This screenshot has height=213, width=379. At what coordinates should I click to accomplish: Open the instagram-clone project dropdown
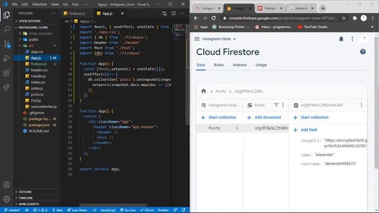click(x=219, y=39)
